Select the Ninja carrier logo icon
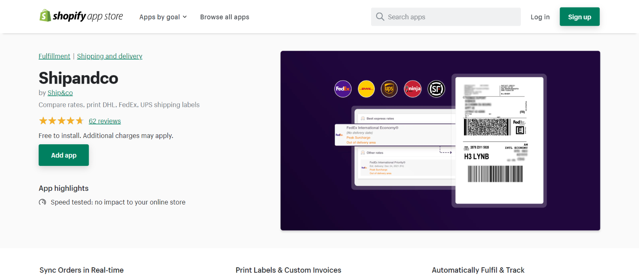 click(x=413, y=89)
